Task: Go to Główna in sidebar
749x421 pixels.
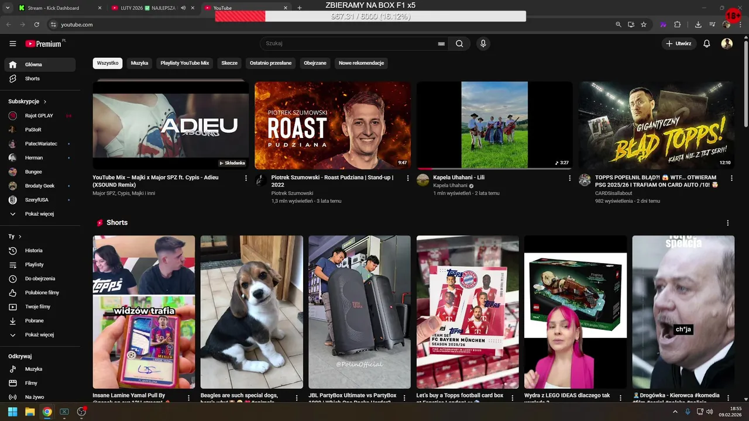Action: [40, 65]
